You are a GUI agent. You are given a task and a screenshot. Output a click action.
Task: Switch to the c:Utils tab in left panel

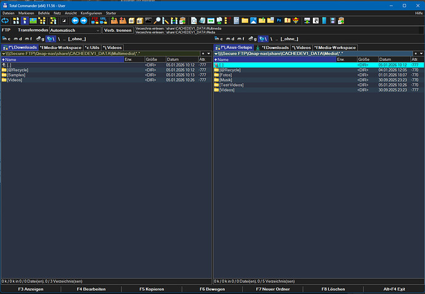[91, 47]
